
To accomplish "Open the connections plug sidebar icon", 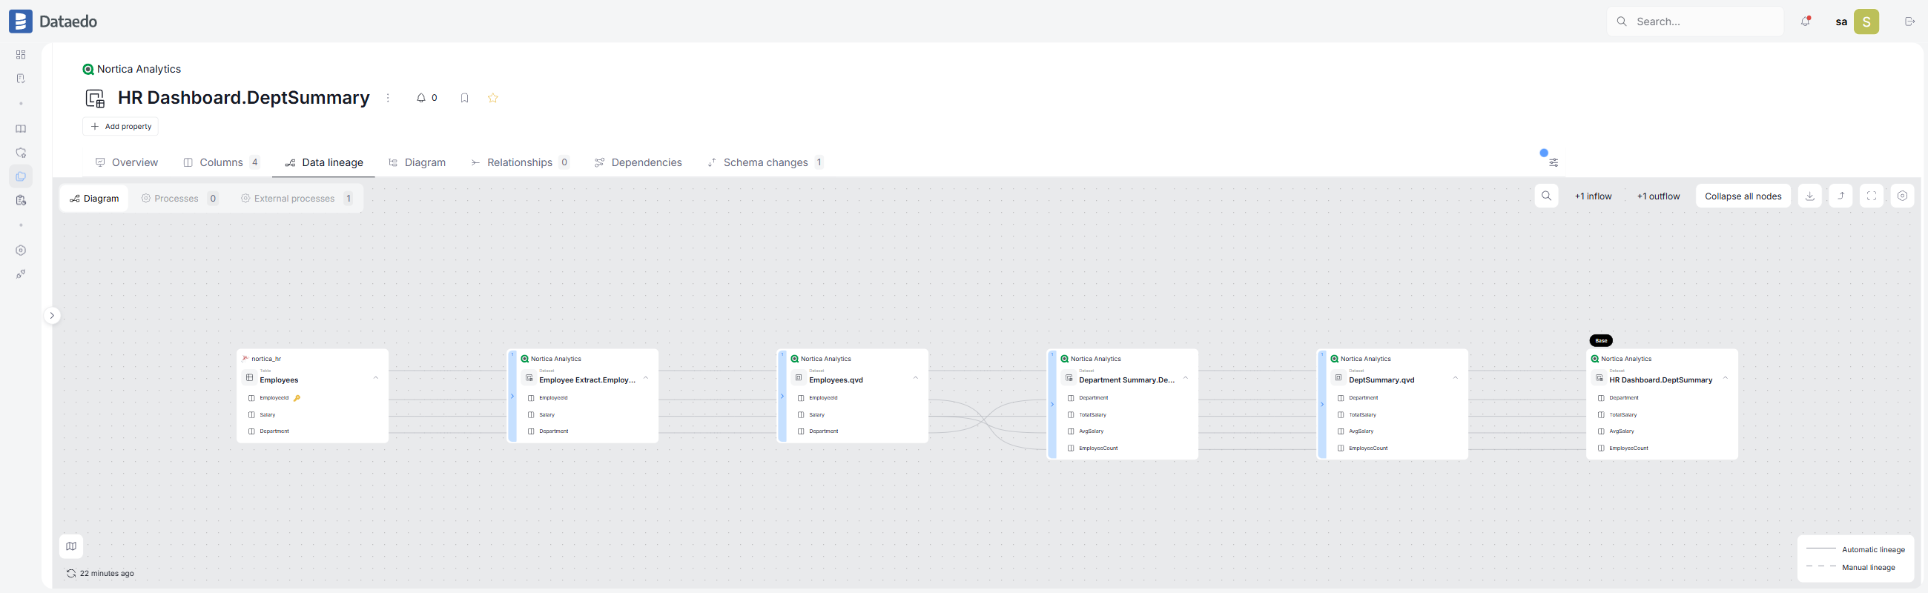I will tap(21, 274).
